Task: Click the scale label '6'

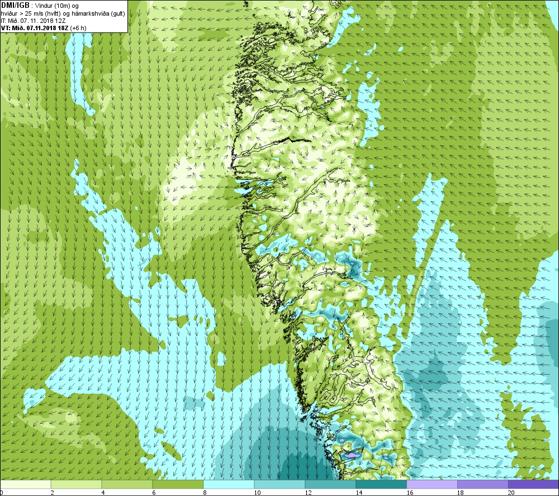Action: (x=154, y=493)
